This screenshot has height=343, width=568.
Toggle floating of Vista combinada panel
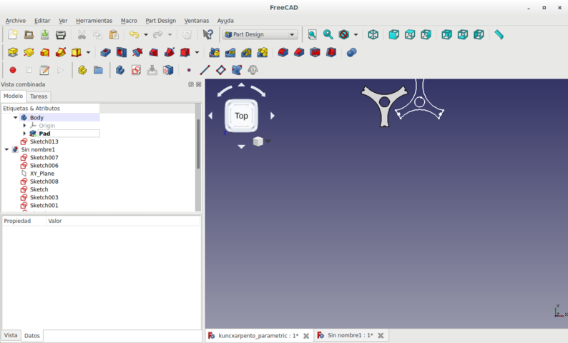pos(191,84)
